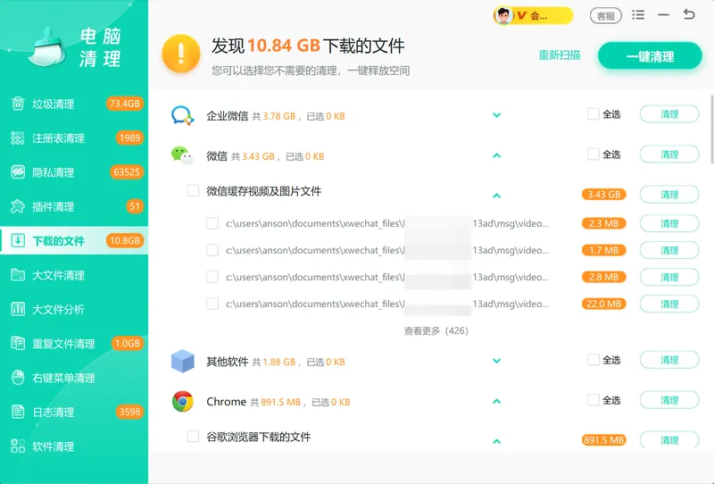Click the Chrome browser icon
The width and height of the screenshot is (714, 484).
(x=182, y=402)
